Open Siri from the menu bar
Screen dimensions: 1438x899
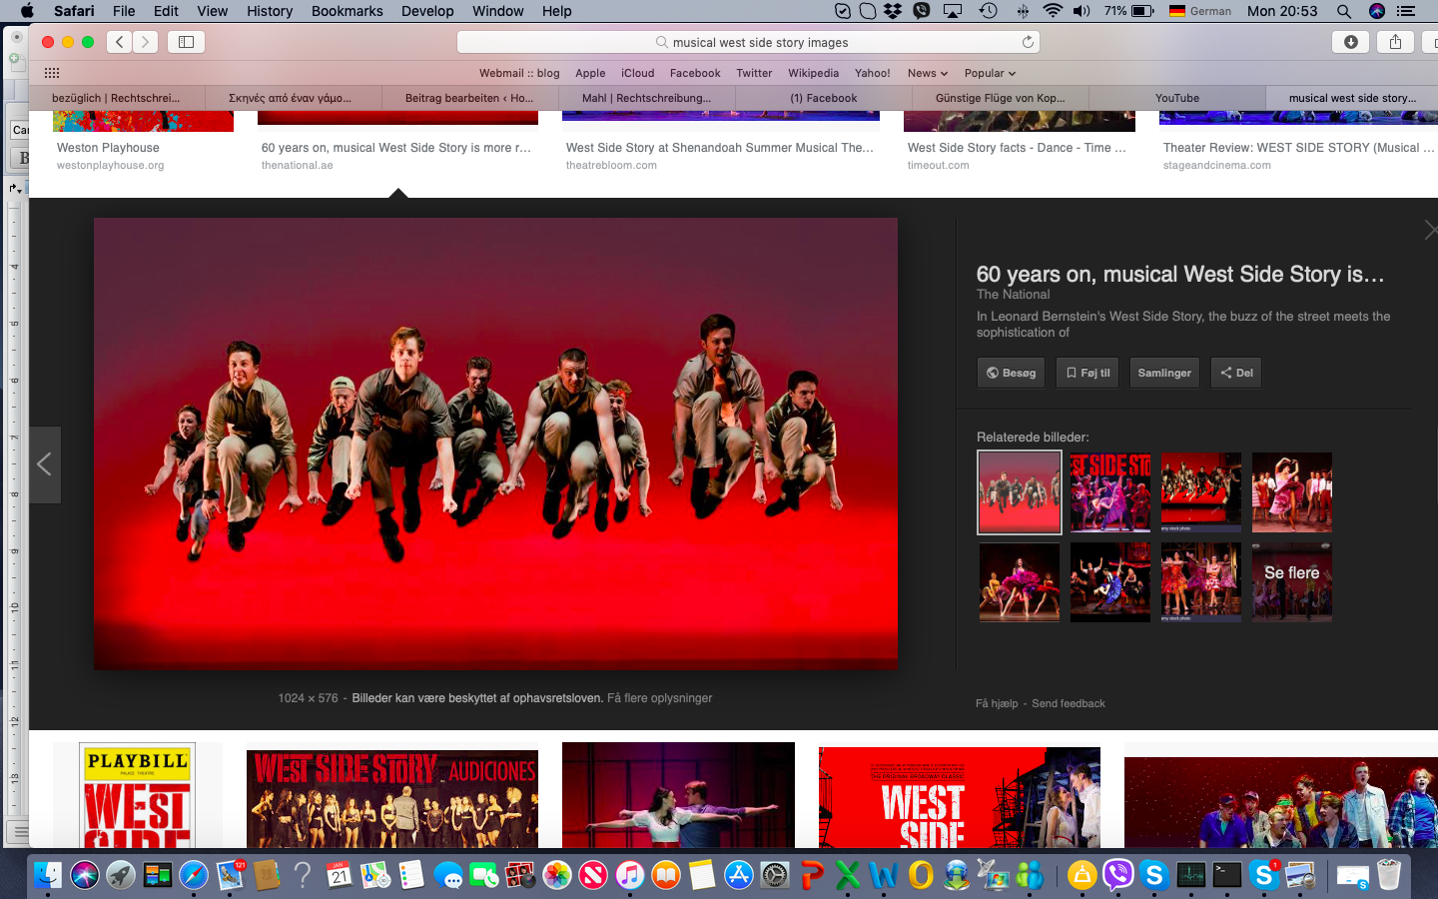[1377, 11]
